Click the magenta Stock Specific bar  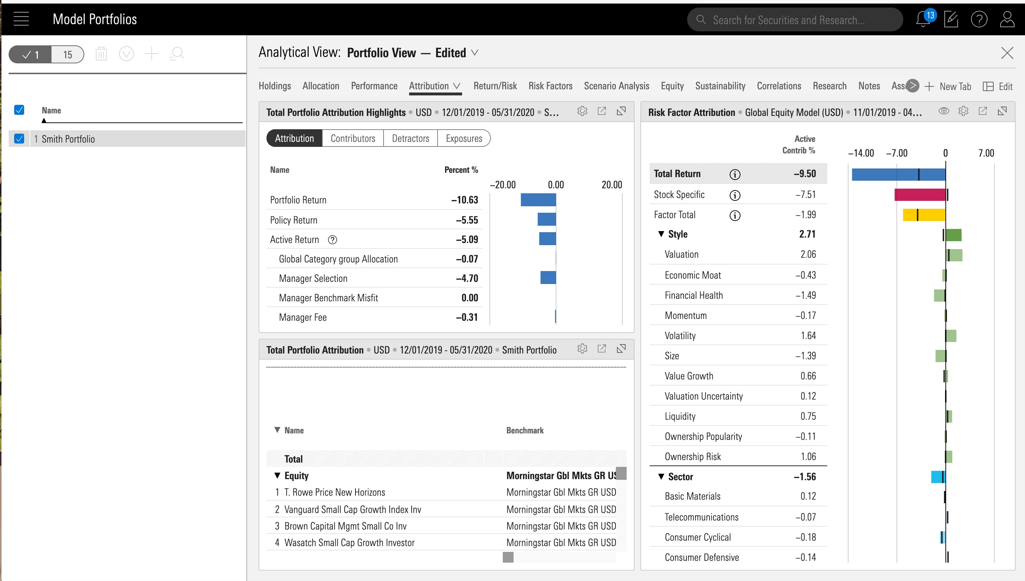point(920,195)
